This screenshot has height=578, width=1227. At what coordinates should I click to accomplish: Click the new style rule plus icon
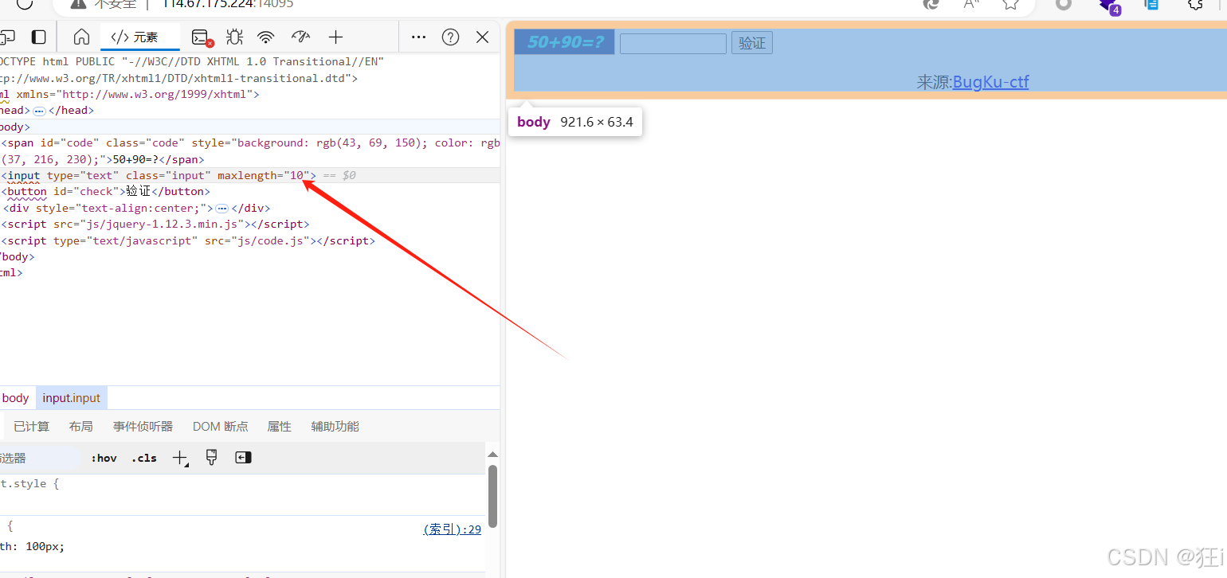click(x=179, y=457)
